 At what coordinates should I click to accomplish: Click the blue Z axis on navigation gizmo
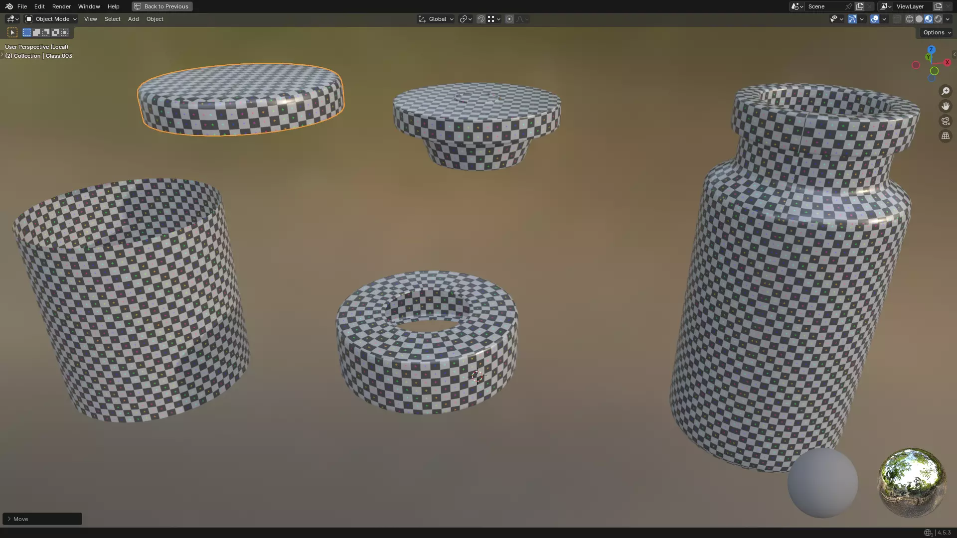(x=931, y=49)
